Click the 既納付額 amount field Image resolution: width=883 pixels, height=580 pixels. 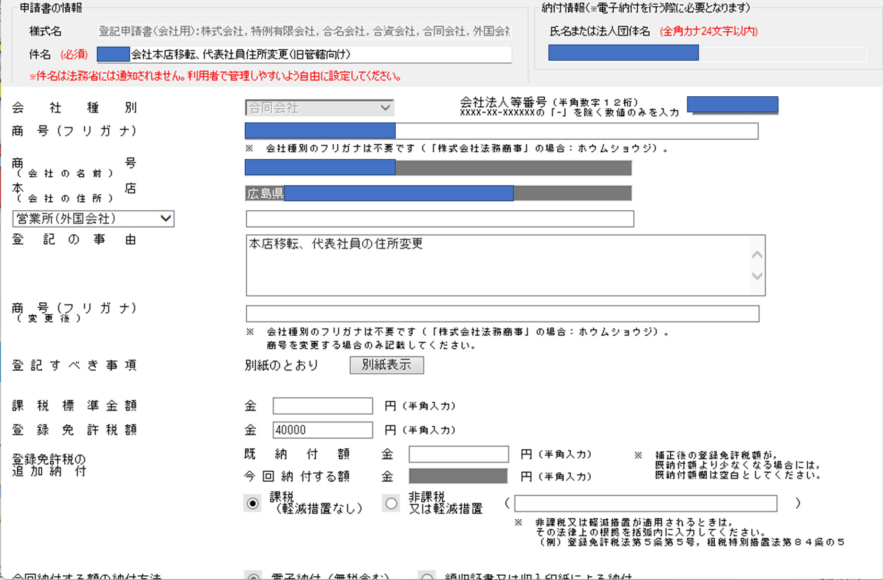point(458,454)
